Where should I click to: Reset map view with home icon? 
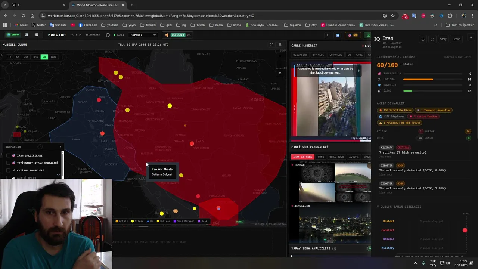(x=280, y=73)
